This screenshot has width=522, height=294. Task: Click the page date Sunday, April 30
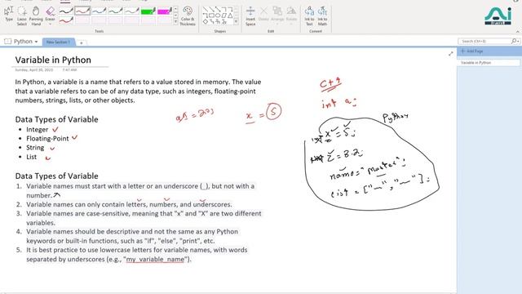coord(34,70)
